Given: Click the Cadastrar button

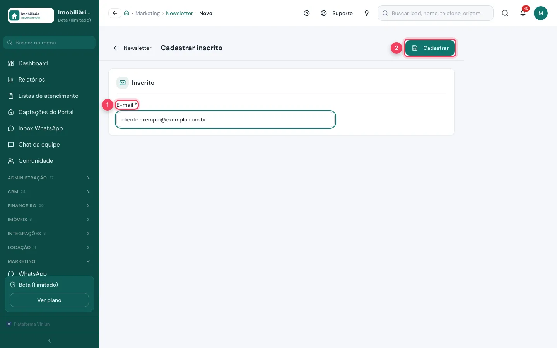Looking at the screenshot, I should pos(430,48).
